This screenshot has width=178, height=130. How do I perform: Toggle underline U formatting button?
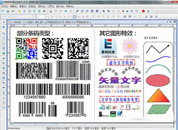(60, 17)
